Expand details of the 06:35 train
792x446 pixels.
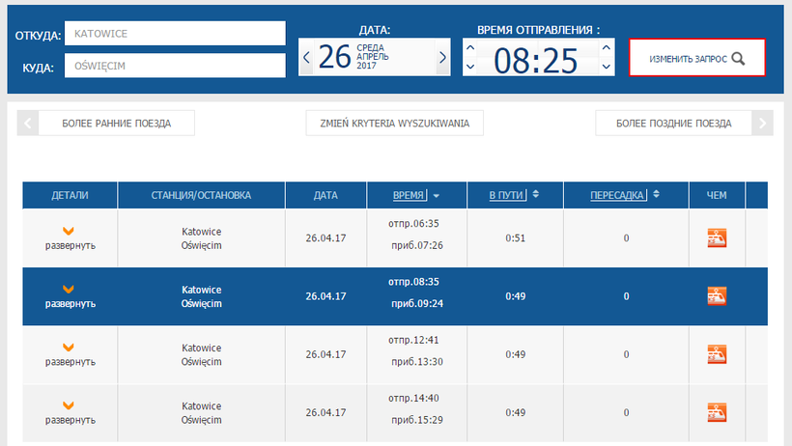(70, 237)
